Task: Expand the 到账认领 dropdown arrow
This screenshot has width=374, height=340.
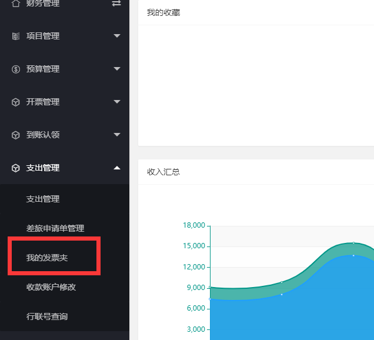Action: pos(117,135)
